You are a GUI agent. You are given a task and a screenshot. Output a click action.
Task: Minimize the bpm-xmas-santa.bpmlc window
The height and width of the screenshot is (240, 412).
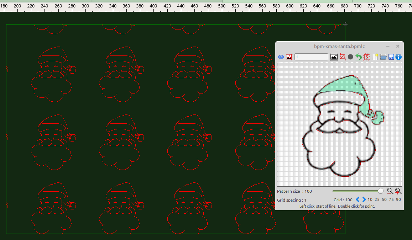(x=388, y=46)
